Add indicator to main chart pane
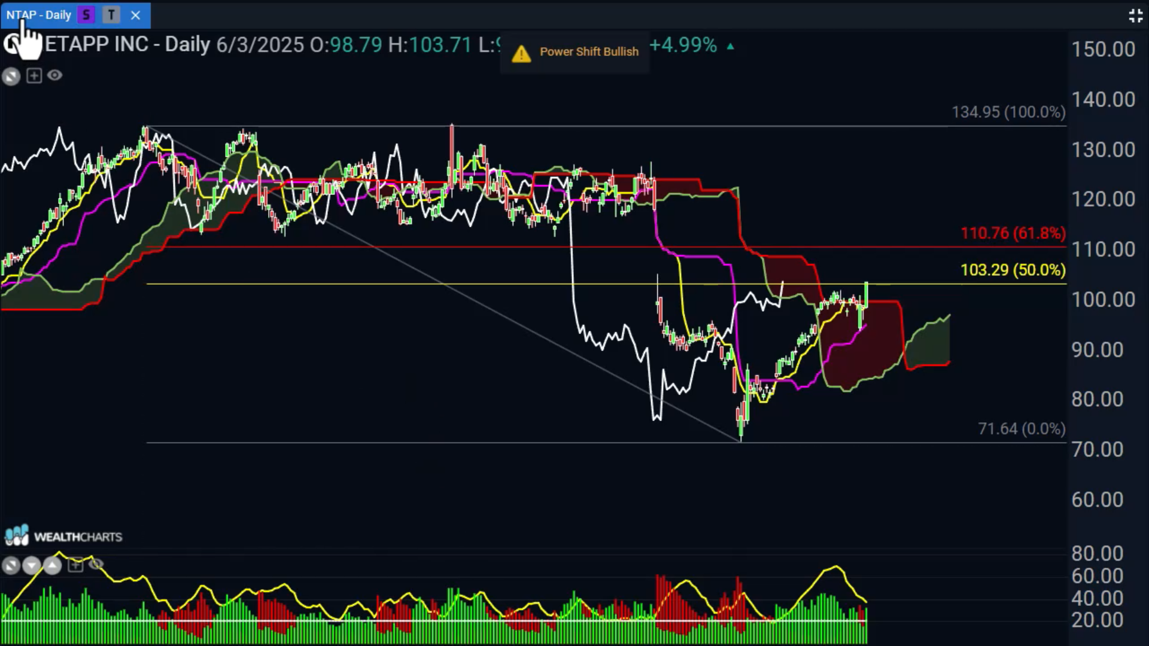This screenshot has height=646, width=1149. (x=34, y=76)
